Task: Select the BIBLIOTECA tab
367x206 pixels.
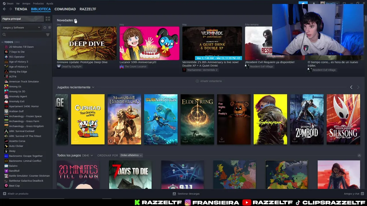Action: 41,9
